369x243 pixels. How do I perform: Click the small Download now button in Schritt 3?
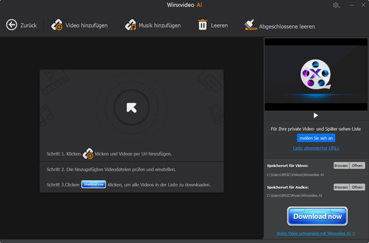point(94,184)
